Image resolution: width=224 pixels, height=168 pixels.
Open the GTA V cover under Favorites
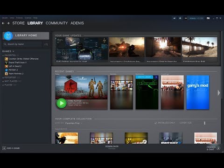[x=101, y=138]
